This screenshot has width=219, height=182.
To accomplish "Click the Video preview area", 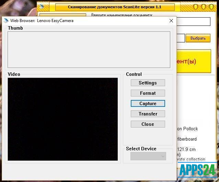I will point(63,119).
